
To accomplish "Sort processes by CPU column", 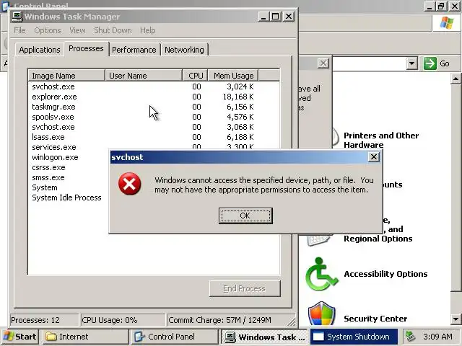I will (x=195, y=76).
